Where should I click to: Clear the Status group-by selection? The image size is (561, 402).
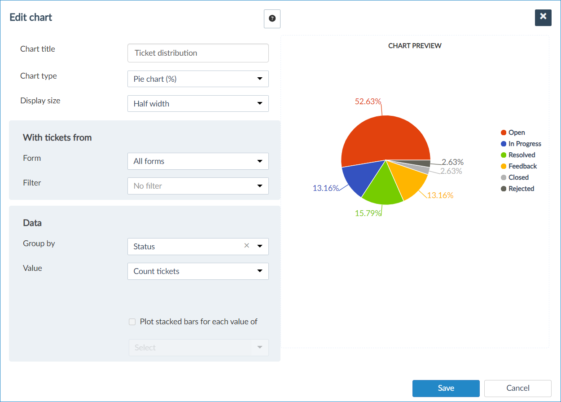(x=246, y=246)
